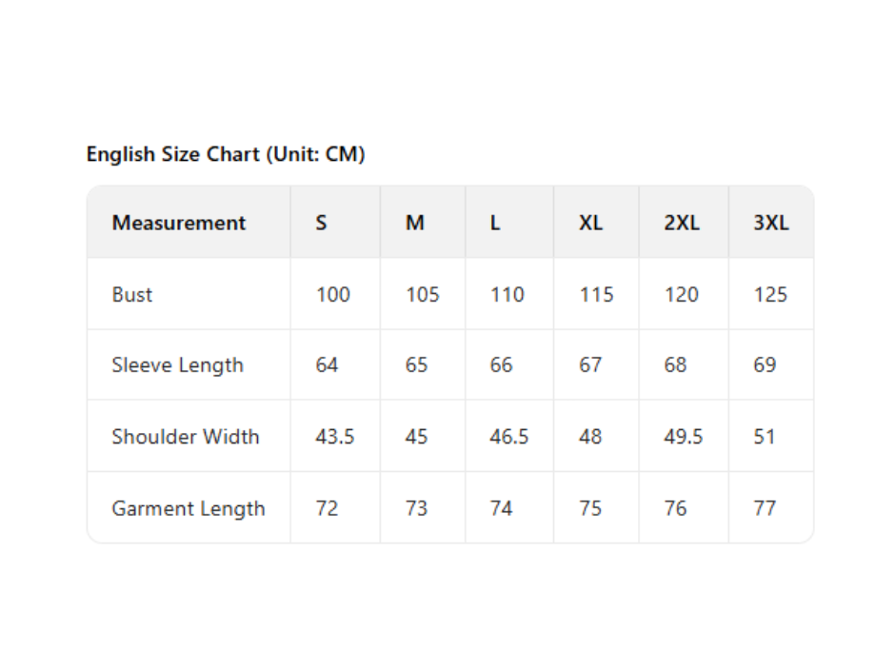Click the Sleeve Length row label
895x668 pixels.
(x=178, y=365)
